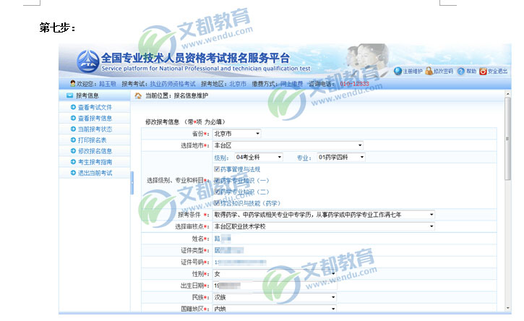Image resolution: width=524 pixels, height=321 pixels.
Task: Expand the 选择地市 dropdown showing 丰台区
Action: click(288, 145)
